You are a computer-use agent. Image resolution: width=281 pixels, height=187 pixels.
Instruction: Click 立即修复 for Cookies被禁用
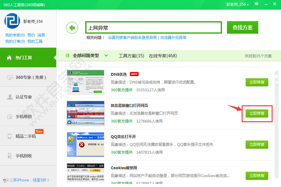(x=257, y=176)
